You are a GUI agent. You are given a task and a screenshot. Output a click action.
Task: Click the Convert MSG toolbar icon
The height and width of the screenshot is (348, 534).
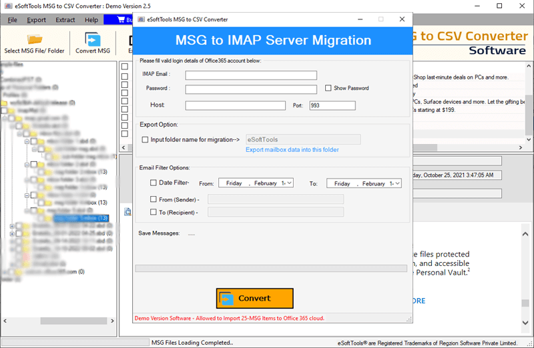(x=93, y=39)
